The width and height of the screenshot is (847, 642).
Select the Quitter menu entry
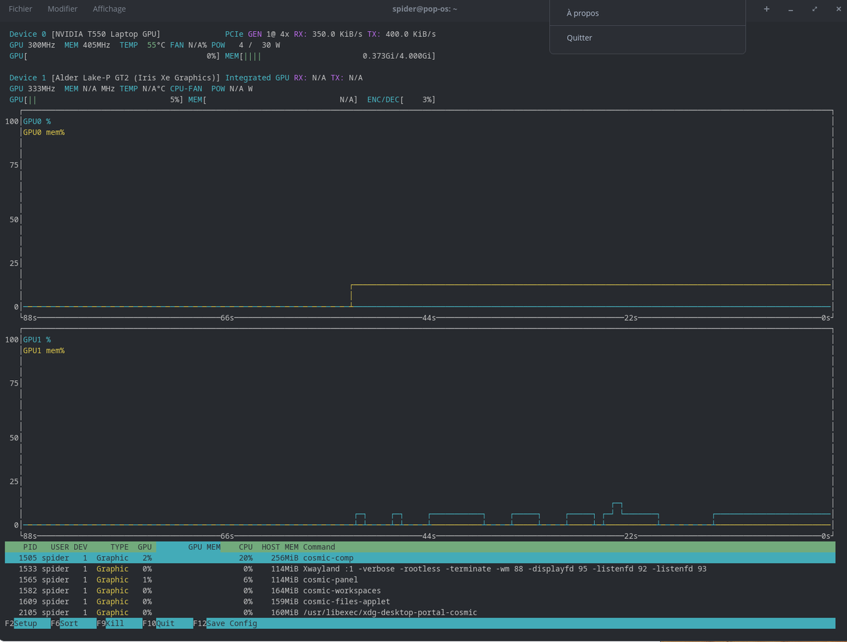578,38
